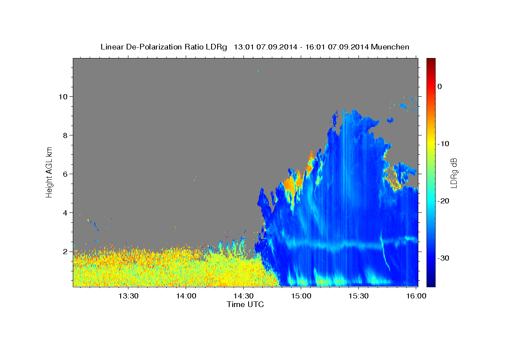
Task: Click the 15:30 time tick label
Action: point(358,296)
